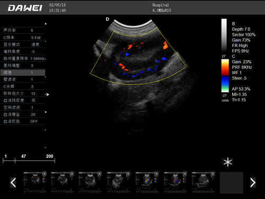
Task: Click the Depth 7.0 readout
Action: [241, 29]
